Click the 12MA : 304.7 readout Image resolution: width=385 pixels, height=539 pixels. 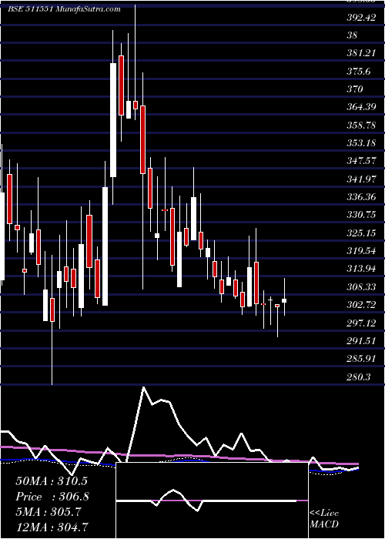52,527
